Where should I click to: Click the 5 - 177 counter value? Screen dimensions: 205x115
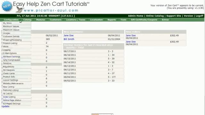click(x=112, y=77)
